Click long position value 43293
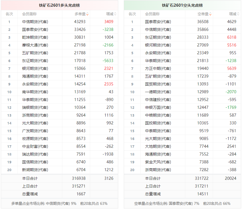242x209 pixels. pos(80,22)
